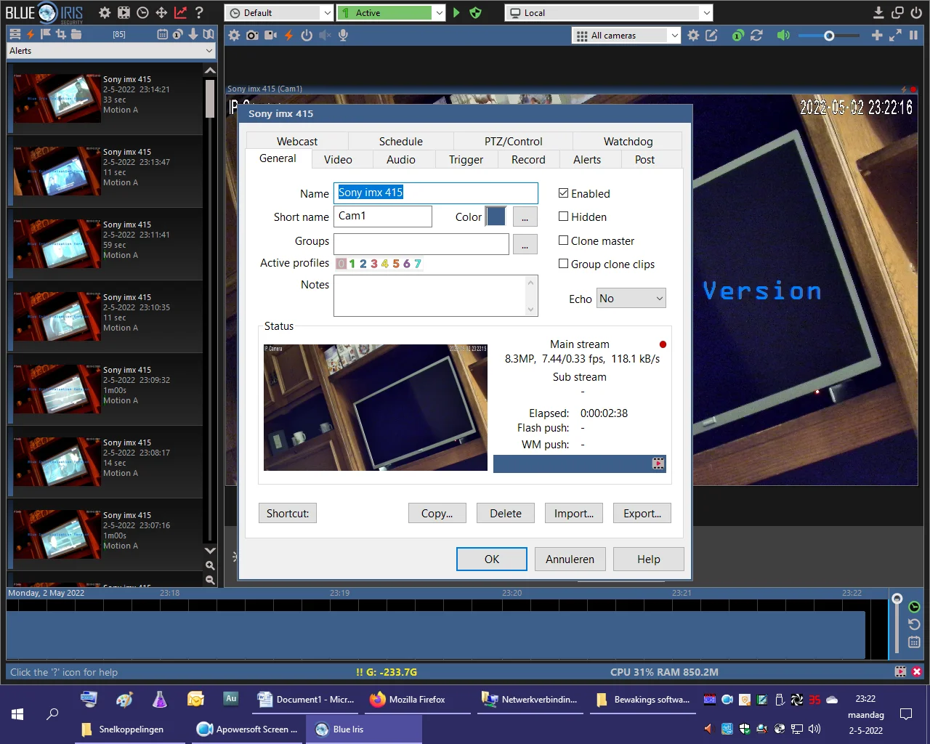This screenshot has height=744, width=930.
Task: Open the Record tab
Action: [x=528, y=159]
